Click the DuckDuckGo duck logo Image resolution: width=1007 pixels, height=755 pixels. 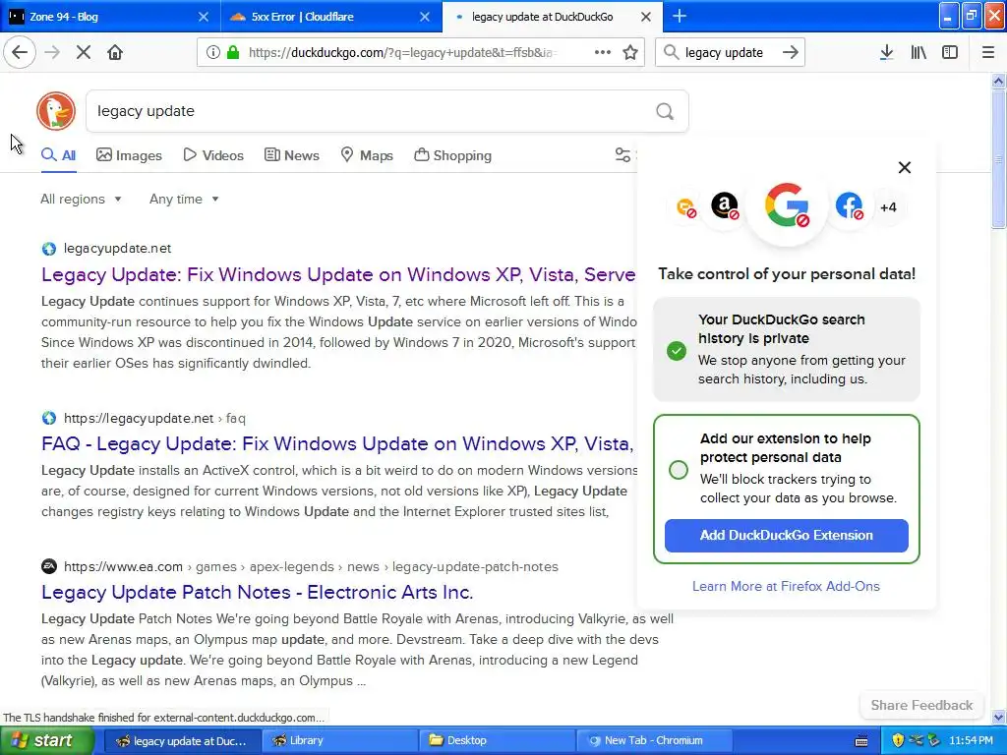(56, 111)
